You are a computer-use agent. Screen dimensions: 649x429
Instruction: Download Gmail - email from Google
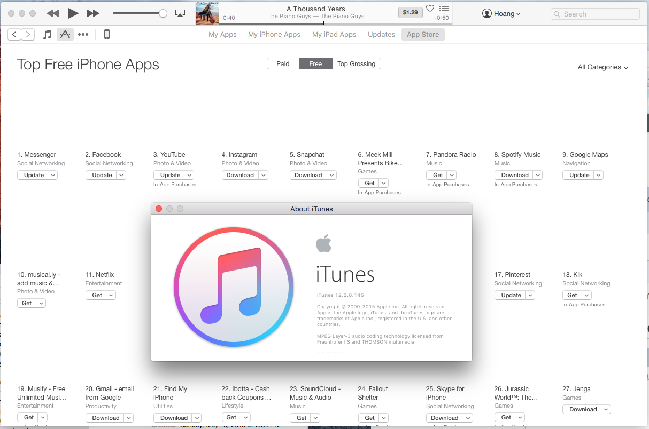coord(106,418)
